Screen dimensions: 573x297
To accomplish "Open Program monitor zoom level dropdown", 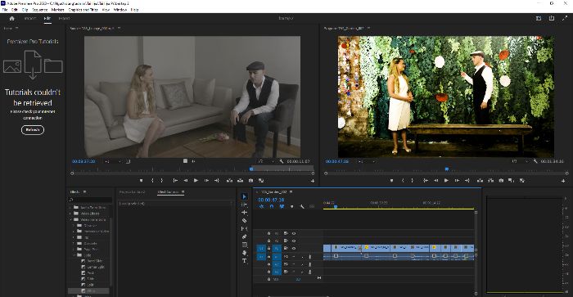I will pos(366,161).
